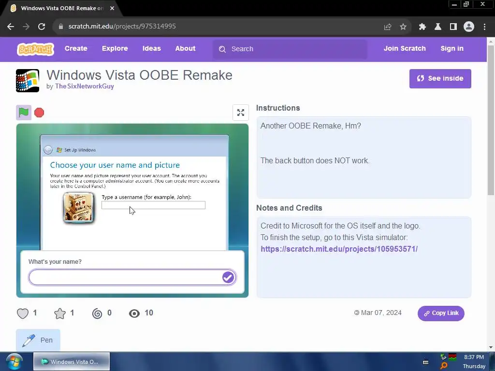Select the Windows Vista OOBE Remake tab
Viewport: 495px width, 371px height.
click(x=62, y=8)
